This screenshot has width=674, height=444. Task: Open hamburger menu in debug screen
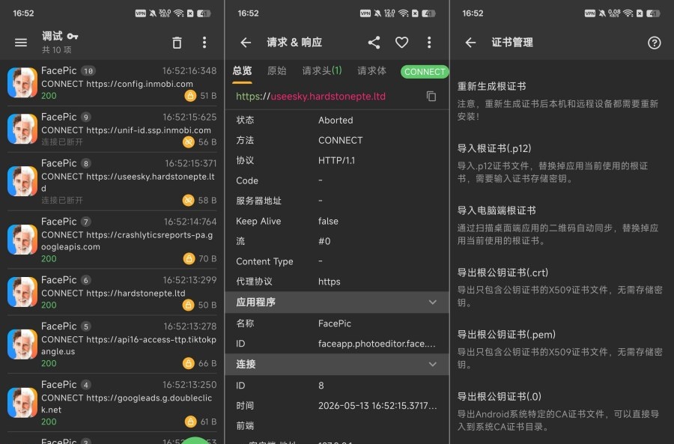21,43
